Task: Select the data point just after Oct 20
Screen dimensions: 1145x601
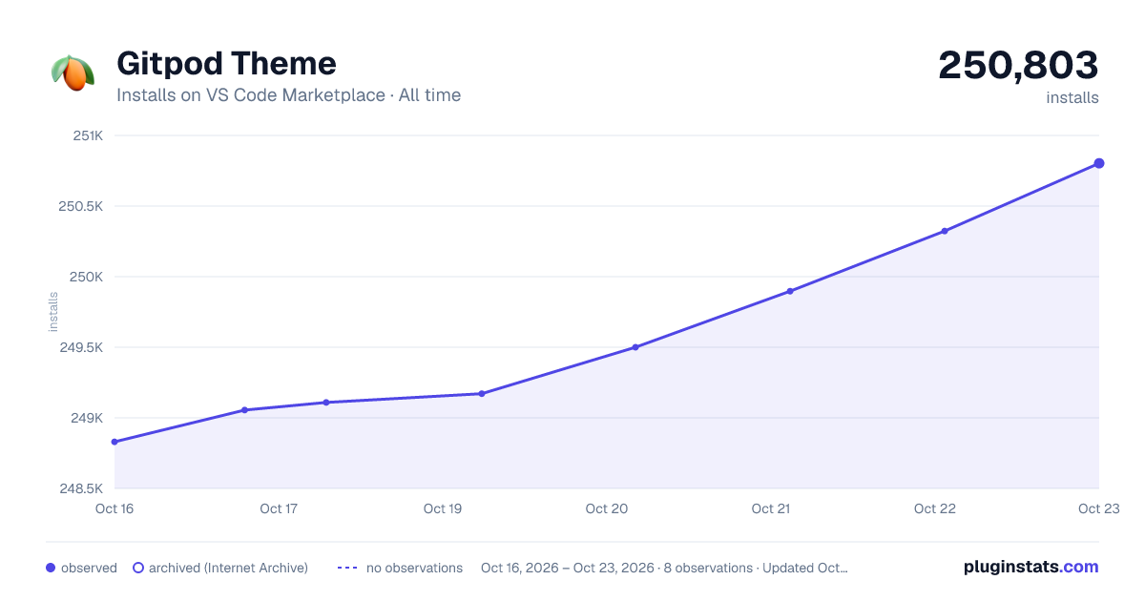Action: (635, 347)
